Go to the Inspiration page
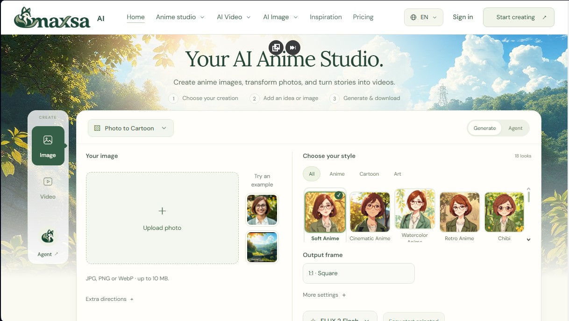This screenshot has width=569, height=321. point(326,17)
